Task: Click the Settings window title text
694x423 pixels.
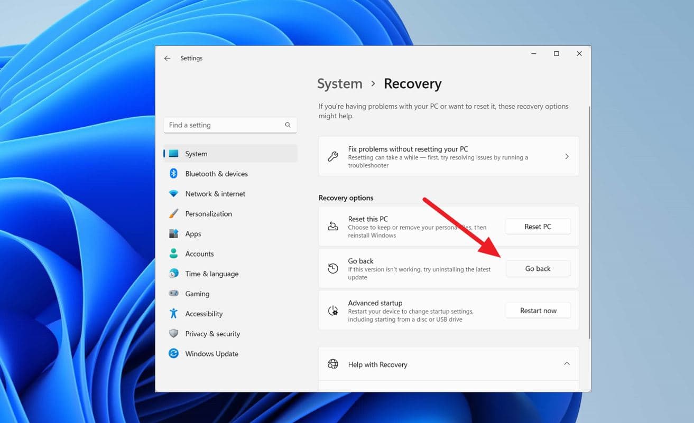Action: point(191,58)
